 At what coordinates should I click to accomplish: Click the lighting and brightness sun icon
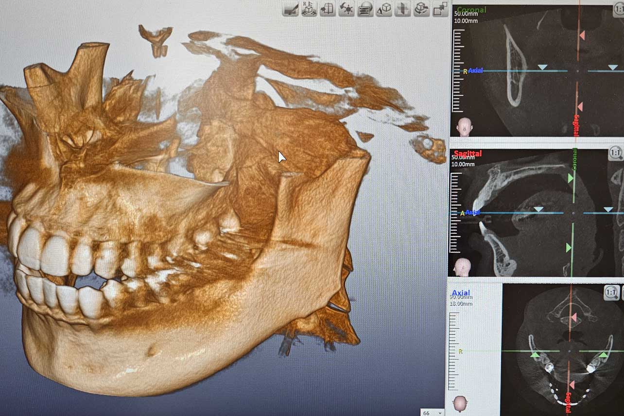tap(346, 9)
